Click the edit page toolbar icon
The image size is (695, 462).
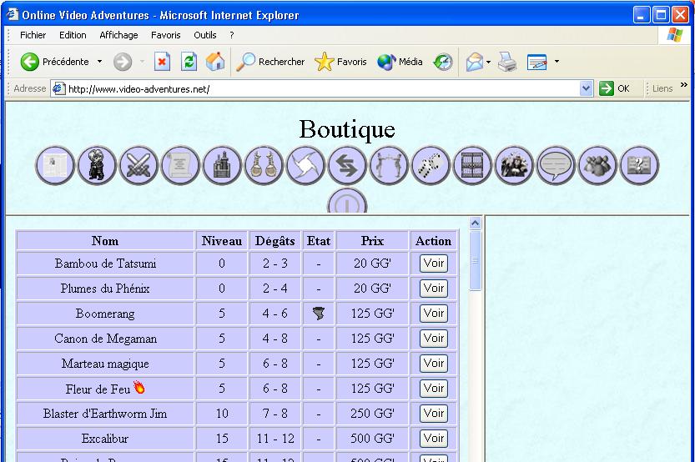tap(536, 62)
